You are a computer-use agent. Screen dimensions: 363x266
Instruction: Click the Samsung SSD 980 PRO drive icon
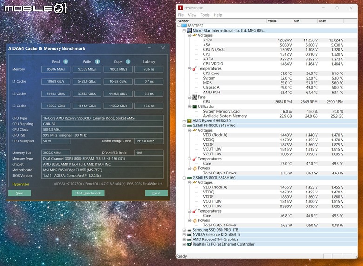189,230
